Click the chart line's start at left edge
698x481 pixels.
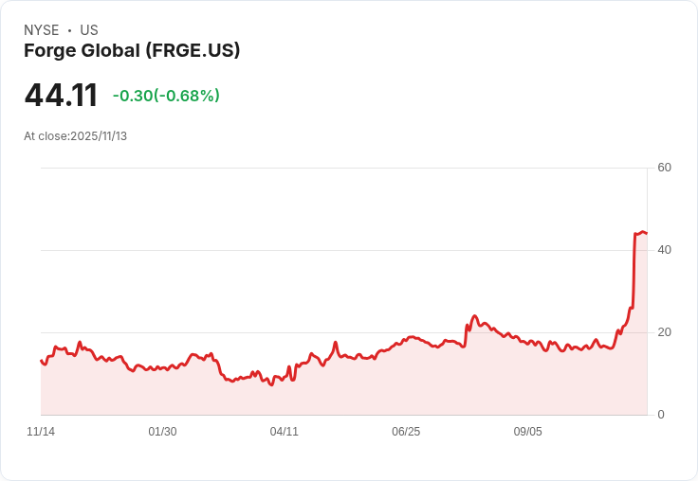tap(42, 360)
